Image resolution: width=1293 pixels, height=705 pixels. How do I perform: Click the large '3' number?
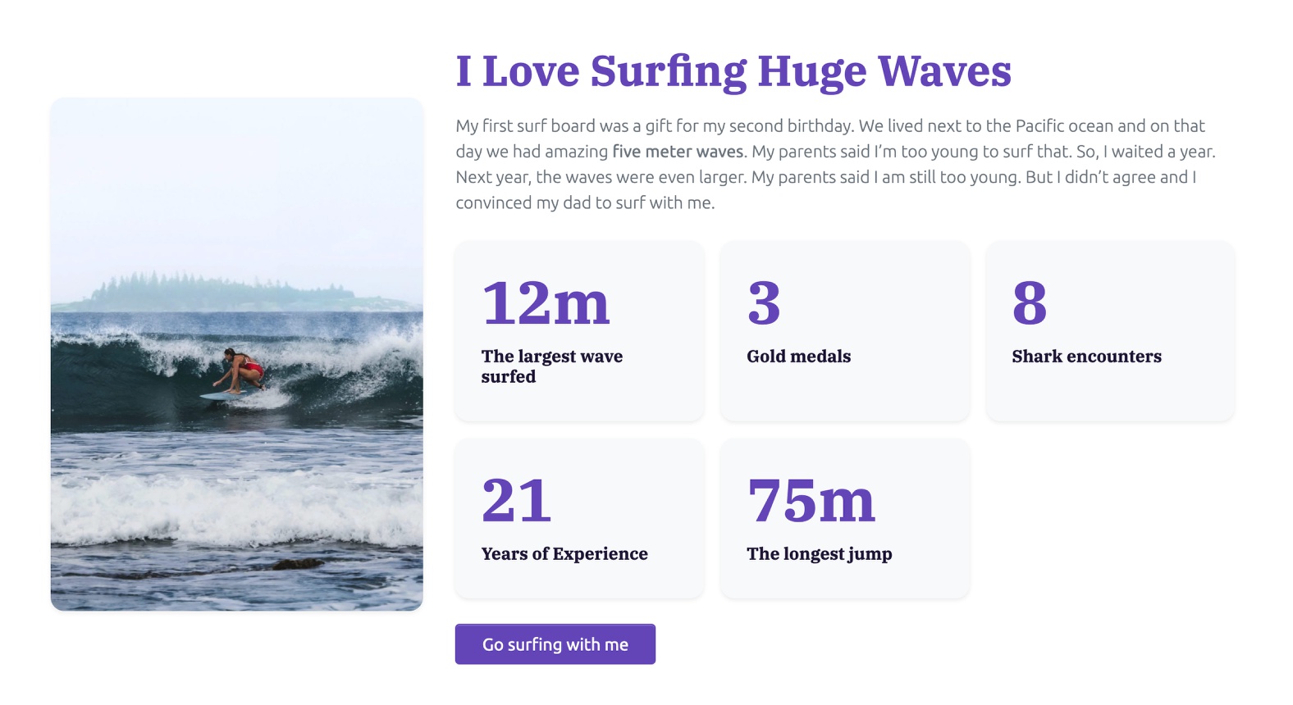764,302
